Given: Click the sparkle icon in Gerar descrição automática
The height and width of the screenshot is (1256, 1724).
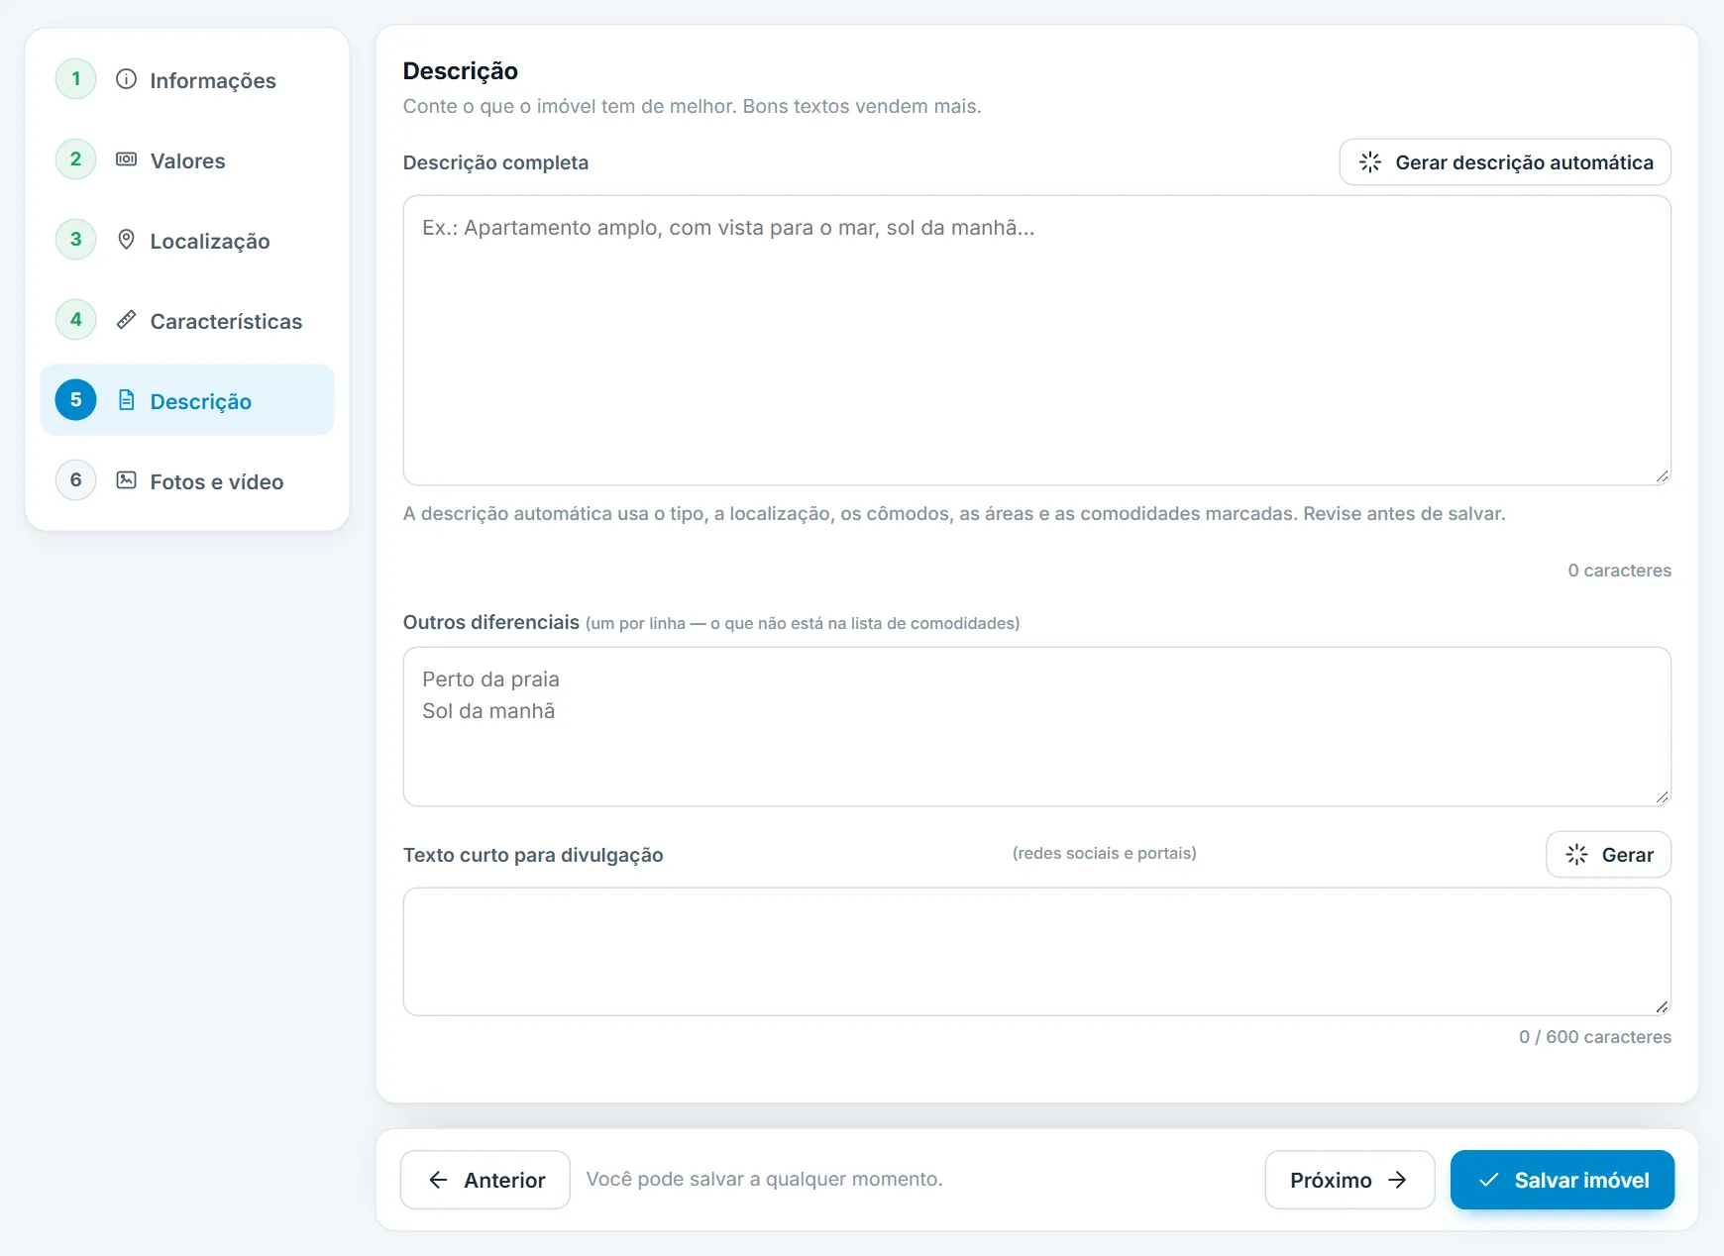Looking at the screenshot, I should click(x=1370, y=162).
